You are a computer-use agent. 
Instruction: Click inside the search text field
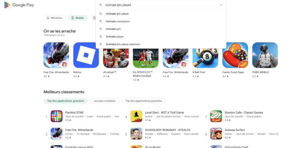tap(158, 5)
